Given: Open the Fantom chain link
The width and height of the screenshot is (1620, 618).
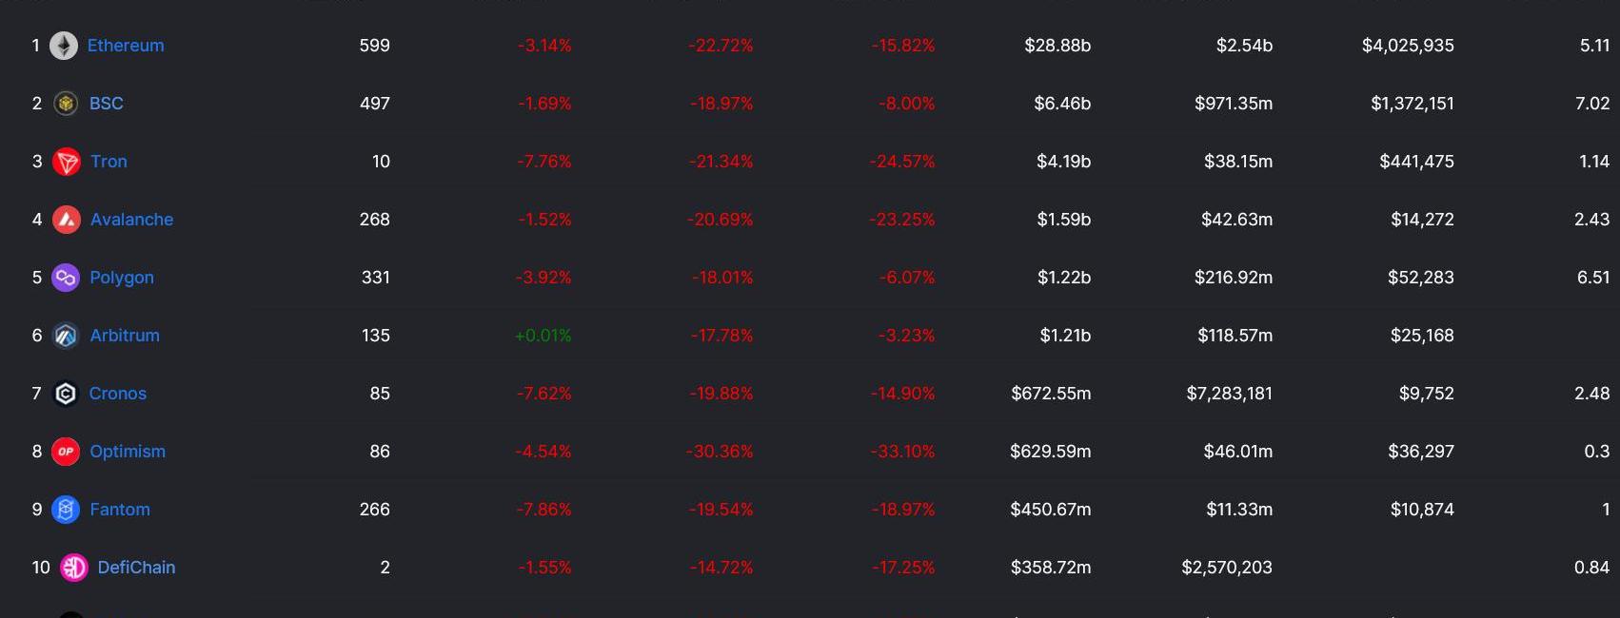Looking at the screenshot, I should [x=120, y=510].
